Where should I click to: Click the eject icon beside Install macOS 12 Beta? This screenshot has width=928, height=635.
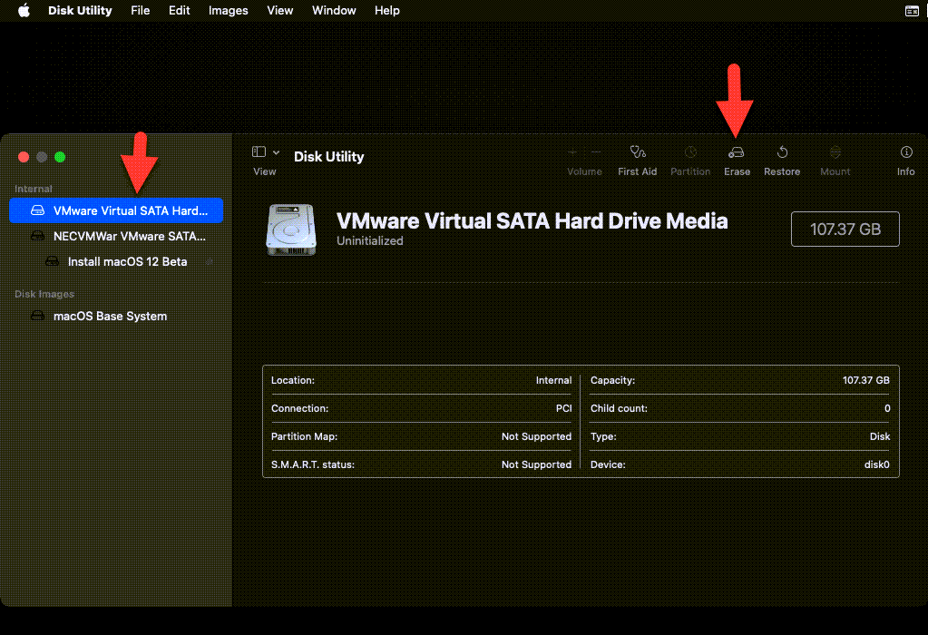tap(210, 262)
